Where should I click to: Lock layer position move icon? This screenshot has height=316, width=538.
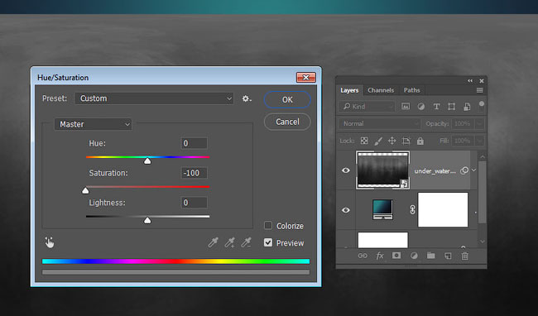(x=391, y=141)
